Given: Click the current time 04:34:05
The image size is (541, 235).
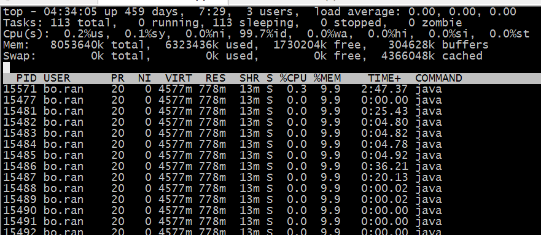Looking at the screenshot, I should tap(71, 12).
